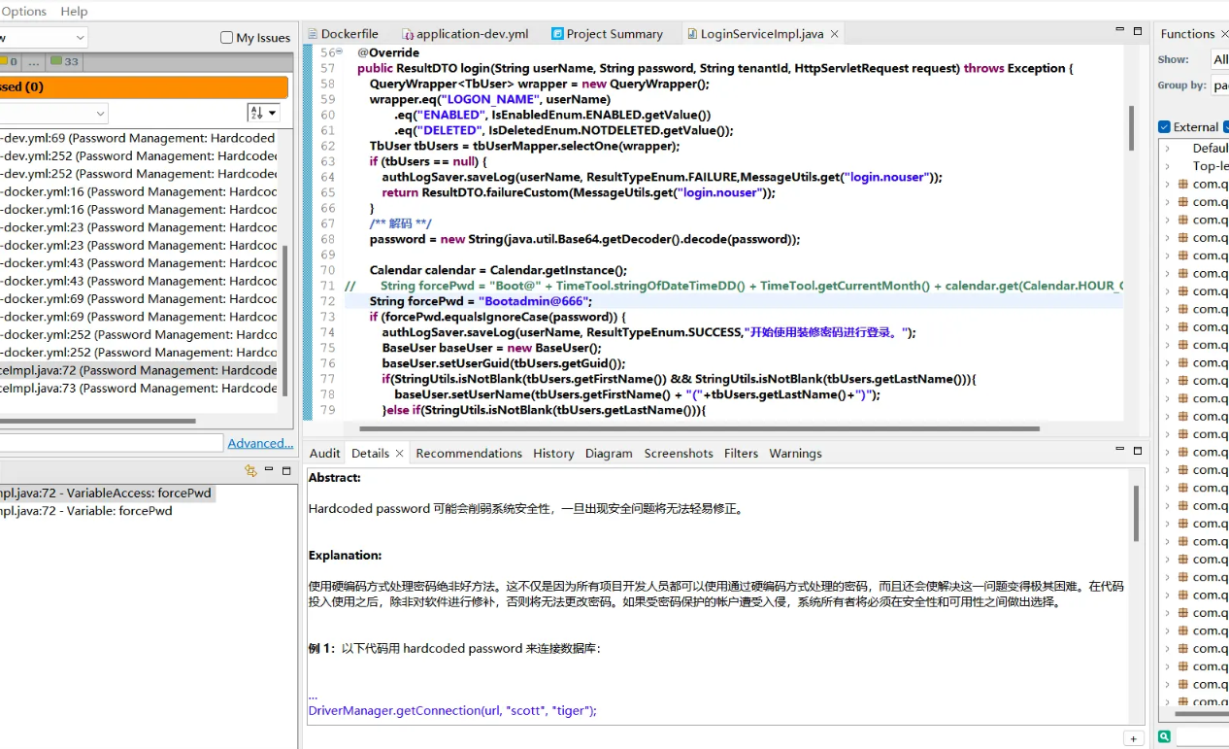The image size is (1229, 749).
Task: Select the ceImpl.java:72 Password Management issue
Action: tap(139, 370)
